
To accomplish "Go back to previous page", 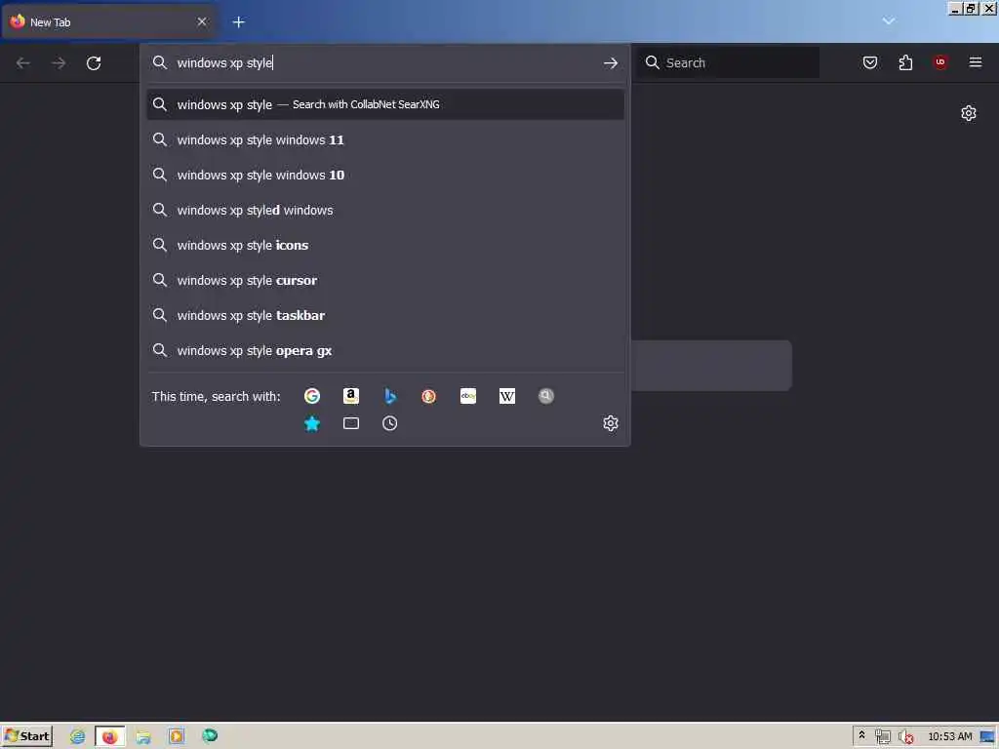I will (23, 63).
